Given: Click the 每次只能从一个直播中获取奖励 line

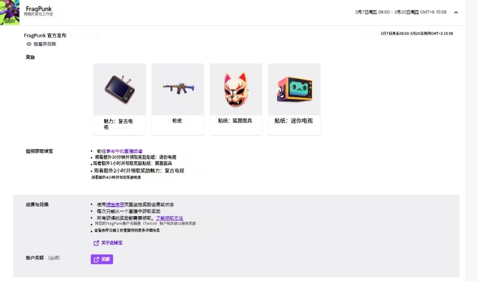Looking at the screenshot, I should pos(129,211).
